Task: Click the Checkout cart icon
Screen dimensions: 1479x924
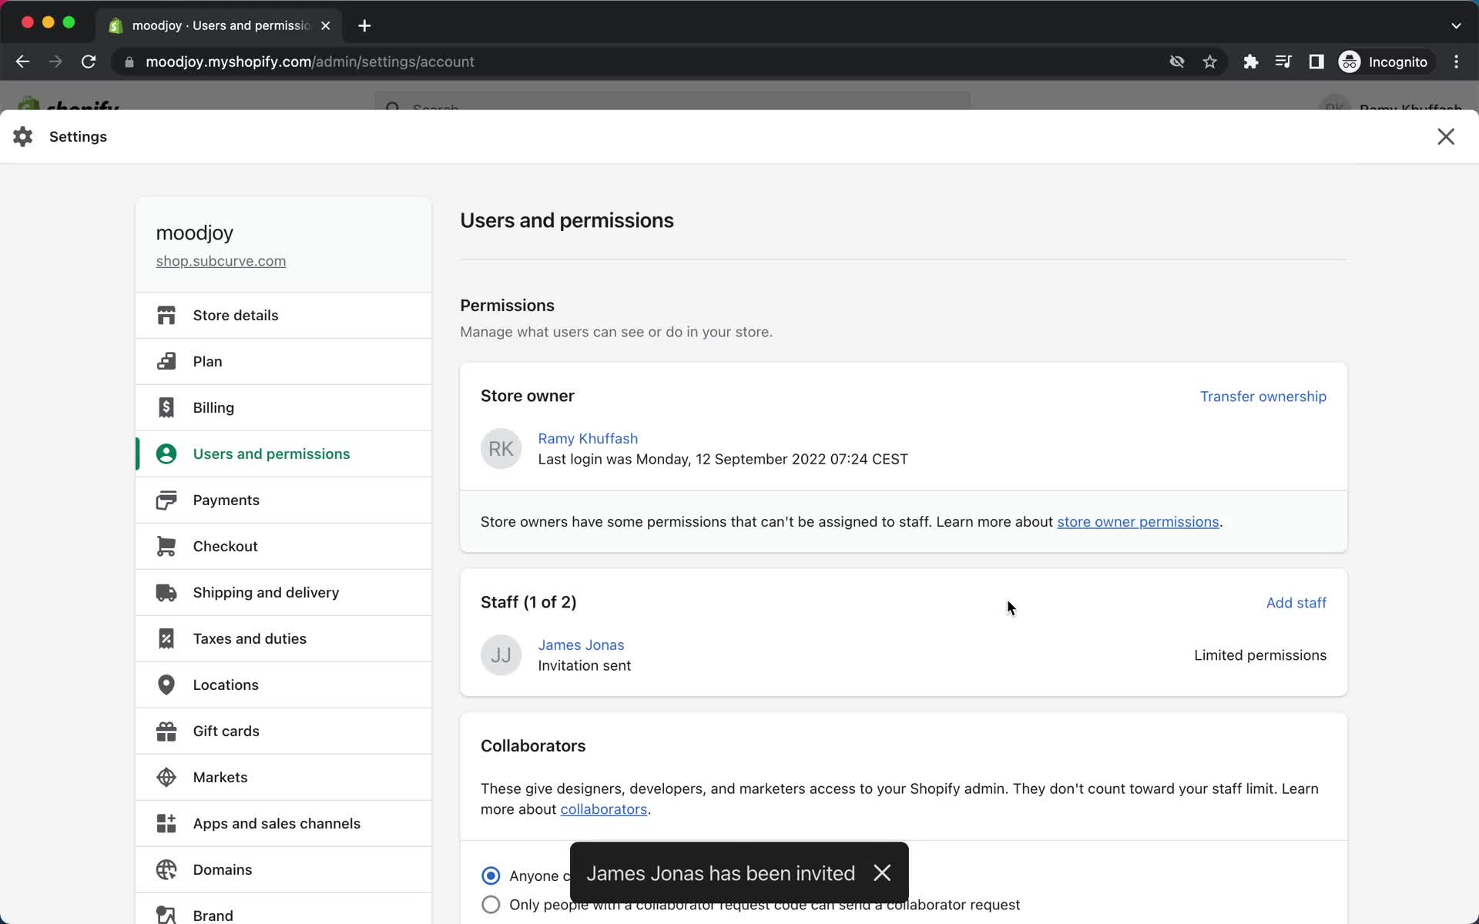Action: (x=166, y=546)
